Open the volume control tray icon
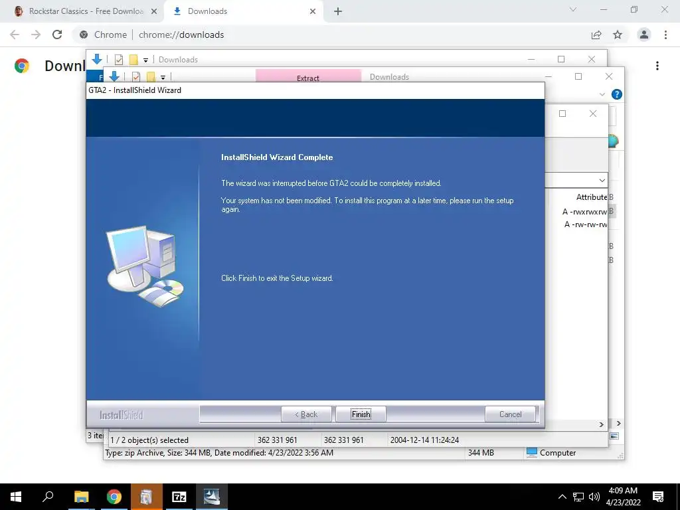Screen dimensions: 680x510 [x=594, y=497]
